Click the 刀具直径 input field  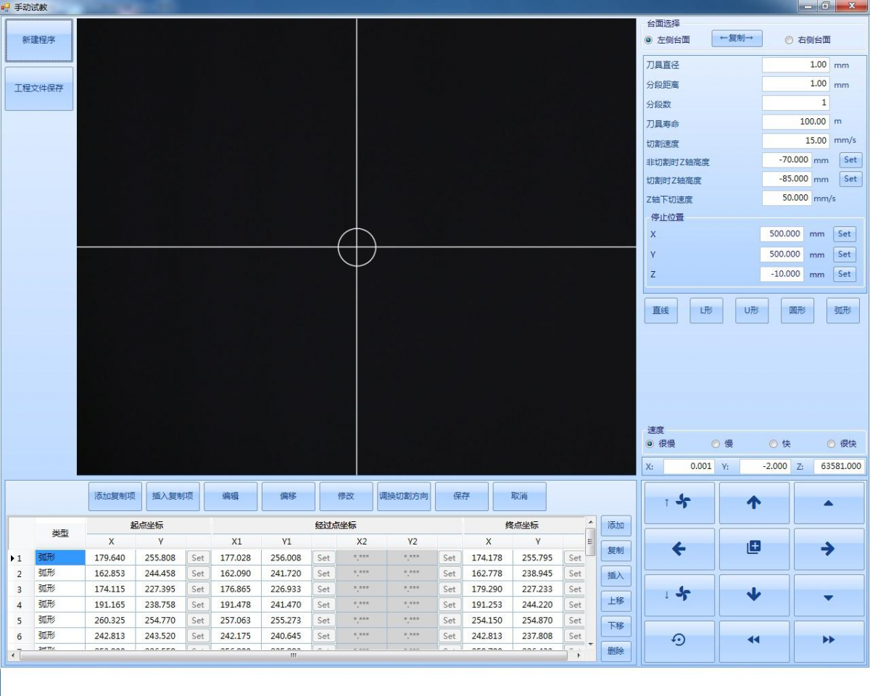point(796,65)
